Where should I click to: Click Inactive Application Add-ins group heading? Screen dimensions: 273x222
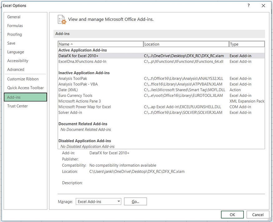pyautogui.click(x=84, y=73)
